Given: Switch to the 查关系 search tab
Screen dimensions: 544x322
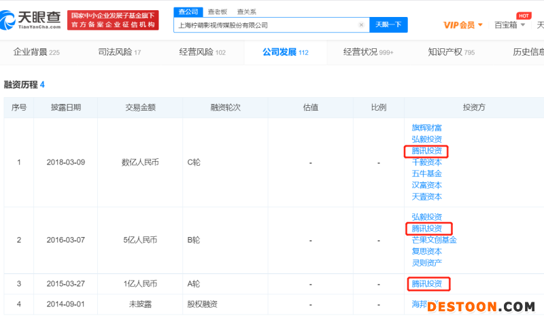Looking at the screenshot, I should pos(247,12).
